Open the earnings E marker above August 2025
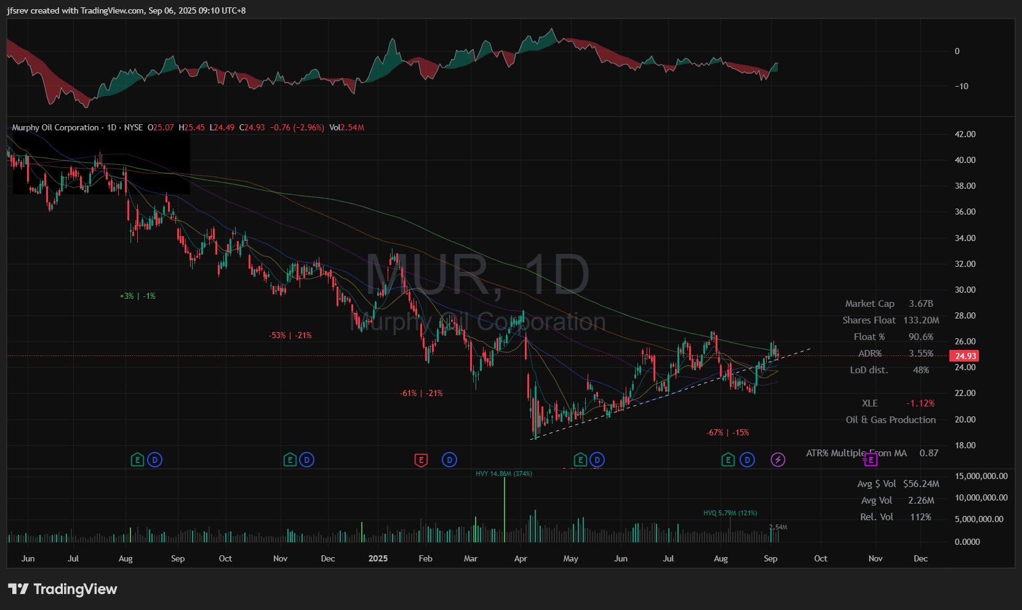 point(728,459)
